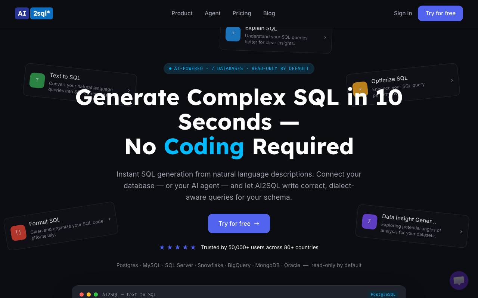Click the 'Text to SQL' card title
478x298 pixels.
(65, 76)
